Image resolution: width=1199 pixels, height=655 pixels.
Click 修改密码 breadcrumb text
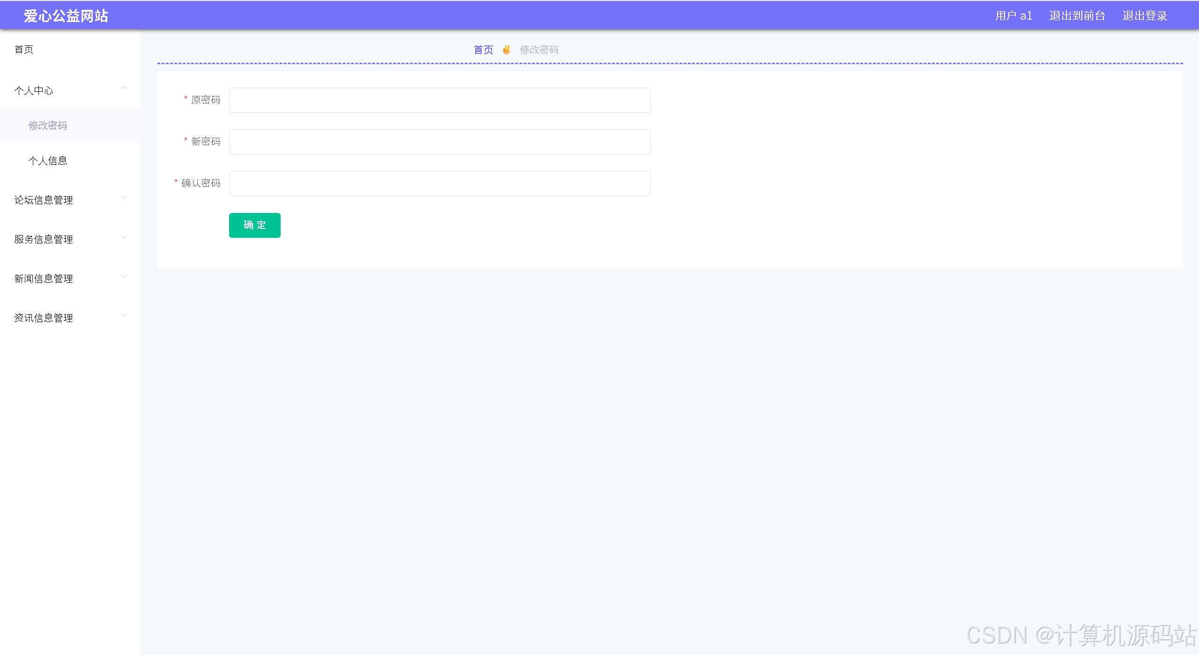click(539, 50)
